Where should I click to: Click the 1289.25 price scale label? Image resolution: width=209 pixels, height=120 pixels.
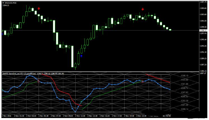tap(203, 58)
